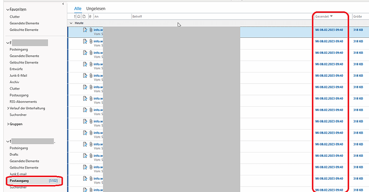Viewport: 369px width, 192px height.
Task: Expand Verlauf der Unterhaltung folder
Action: pyautogui.click(x=8, y=108)
